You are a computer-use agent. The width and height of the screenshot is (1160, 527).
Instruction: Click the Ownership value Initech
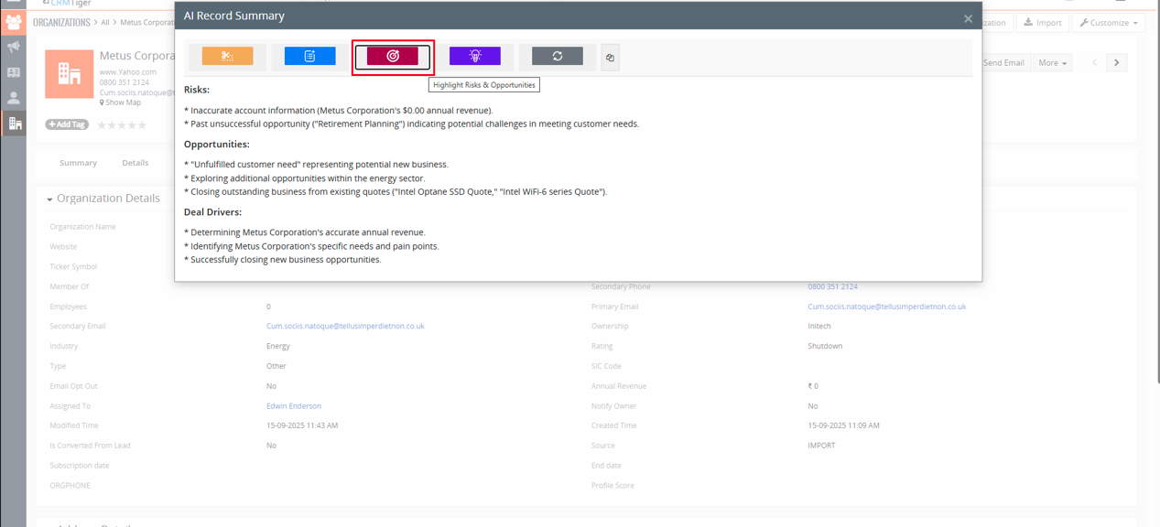tap(819, 326)
